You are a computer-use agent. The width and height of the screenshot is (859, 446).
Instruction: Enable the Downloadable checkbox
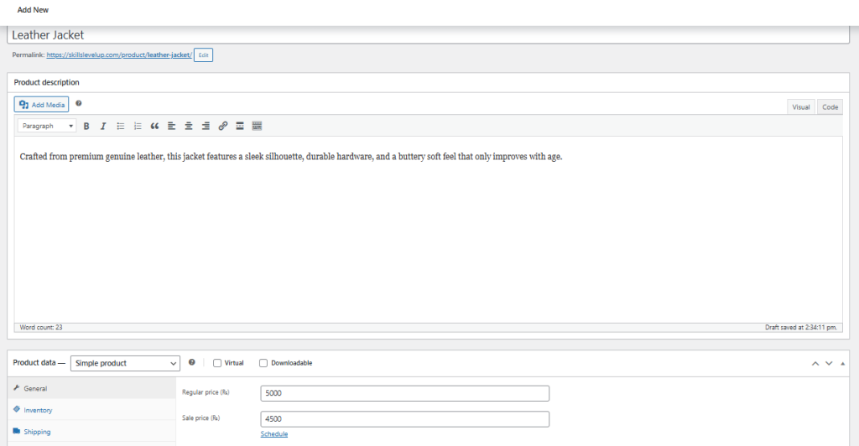(x=263, y=363)
